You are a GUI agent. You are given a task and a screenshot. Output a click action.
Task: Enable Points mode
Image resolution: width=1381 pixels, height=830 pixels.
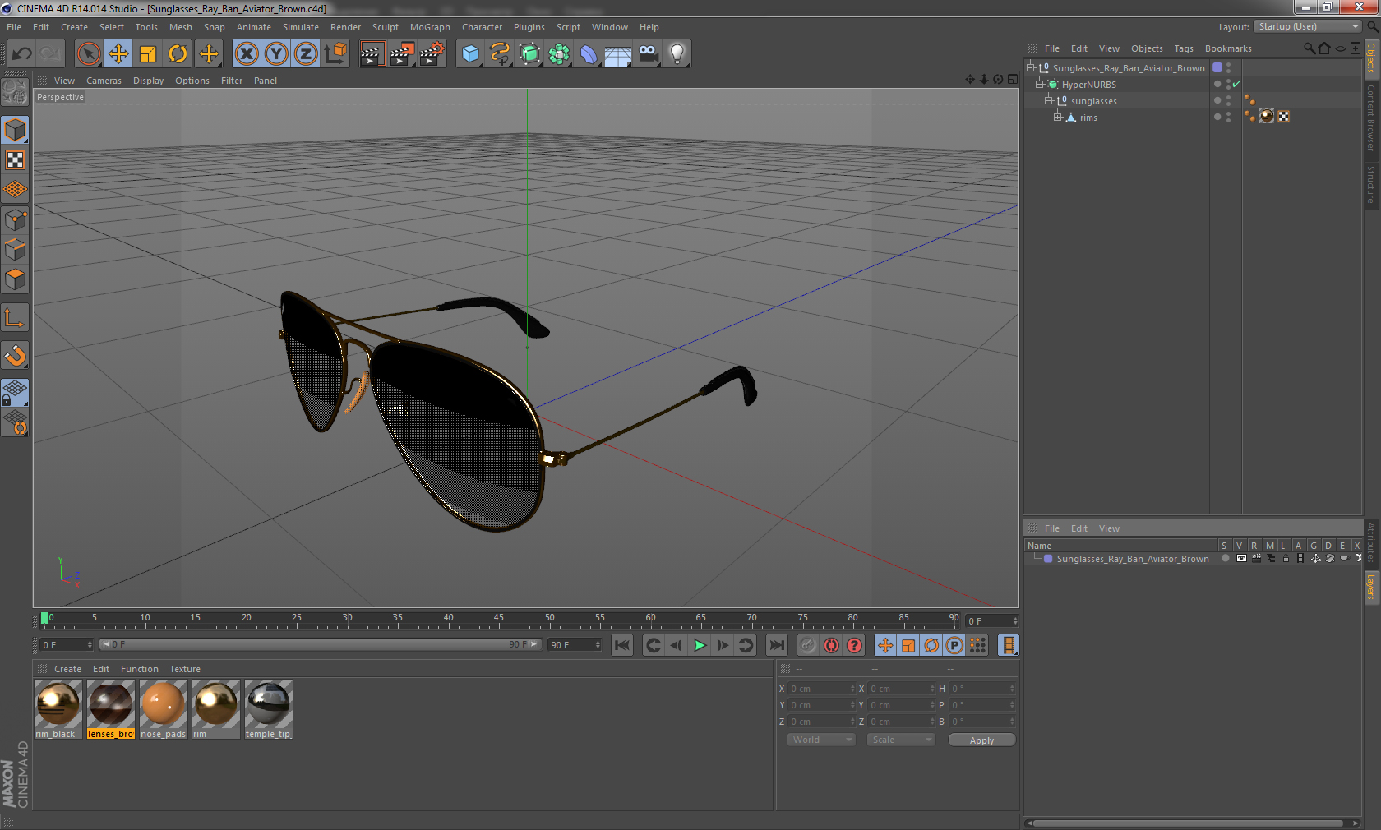[x=15, y=220]
